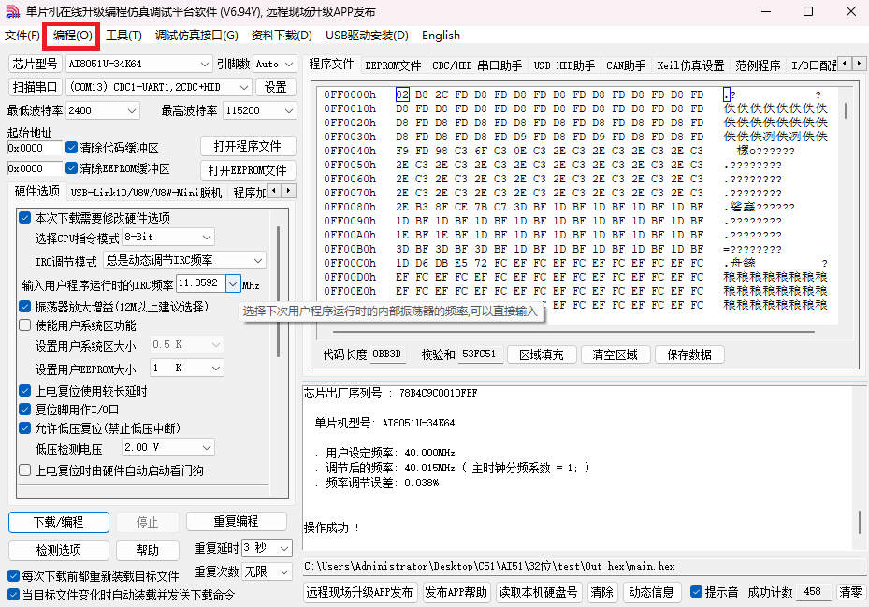Open the 调试仿真接口(G) menu

coord(196,36)
